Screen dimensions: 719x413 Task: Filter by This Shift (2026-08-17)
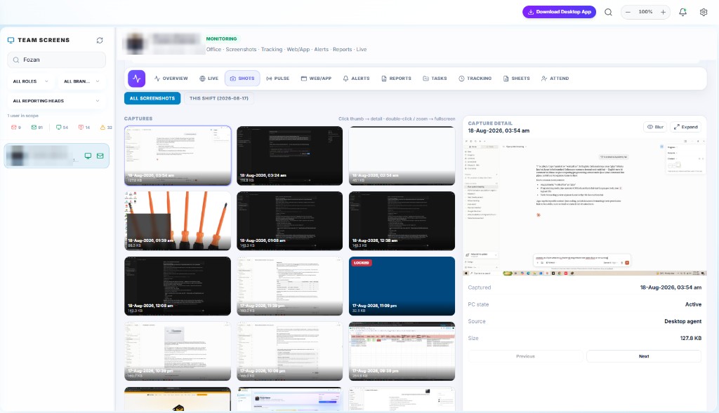point(219,98)
